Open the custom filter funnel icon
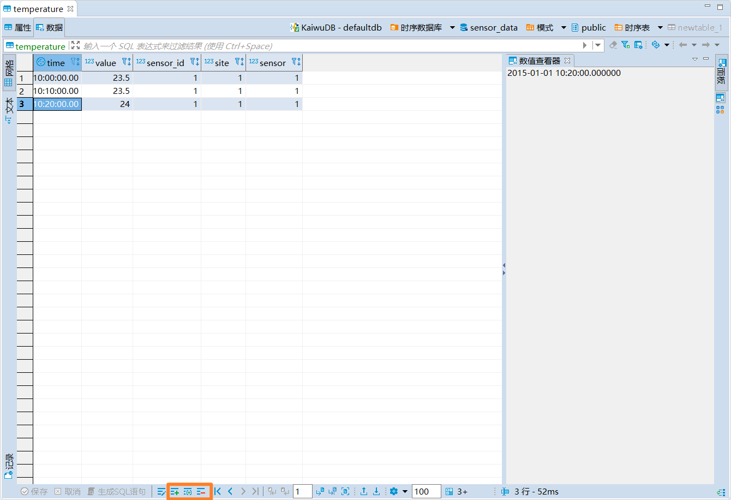Viewport: 731px width, 500px height. click(x=626, y=45)
